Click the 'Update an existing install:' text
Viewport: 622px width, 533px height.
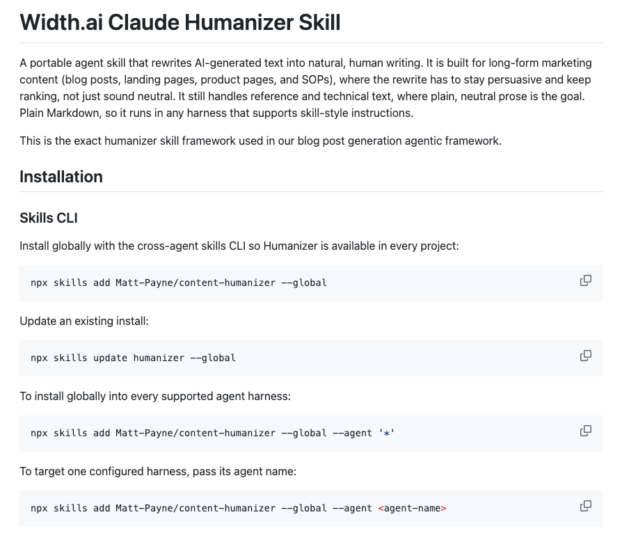click(84, 321)
